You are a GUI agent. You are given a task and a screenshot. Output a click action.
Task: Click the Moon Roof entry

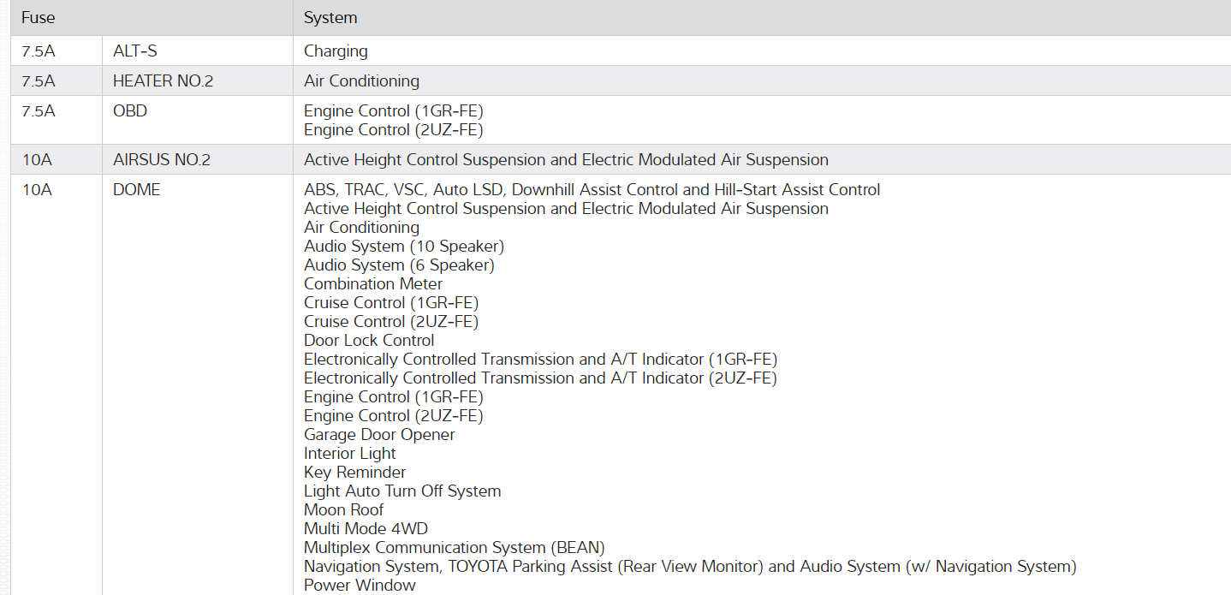[x=343, y=510]
